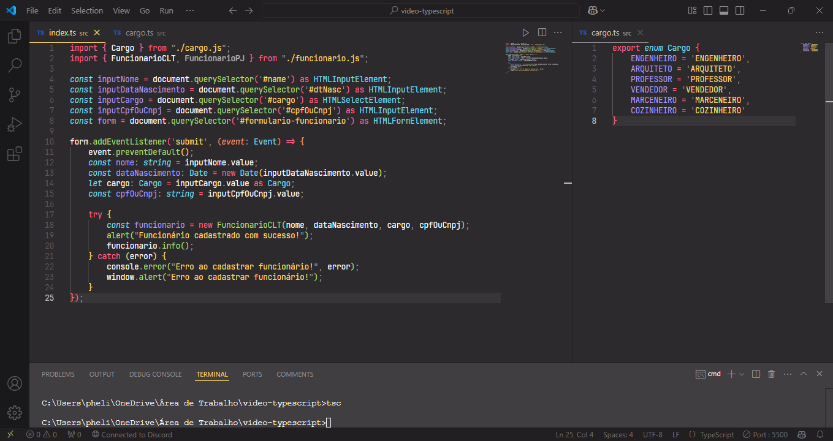
Task: Expand the Copilot dropdown chevron
Action: coord(603,10)
